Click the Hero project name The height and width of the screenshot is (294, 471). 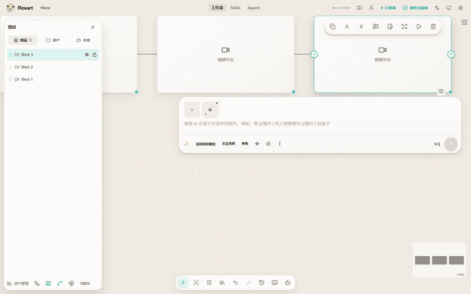pos(45,8)
